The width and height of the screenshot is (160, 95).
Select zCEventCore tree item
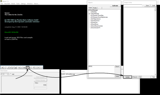coord(94,22)
